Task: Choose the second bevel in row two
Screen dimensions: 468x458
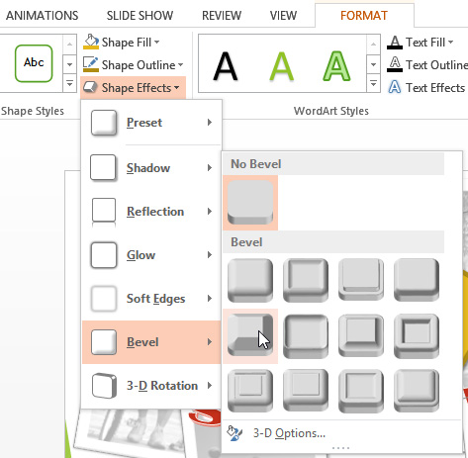Action: (x=306, y=336)
